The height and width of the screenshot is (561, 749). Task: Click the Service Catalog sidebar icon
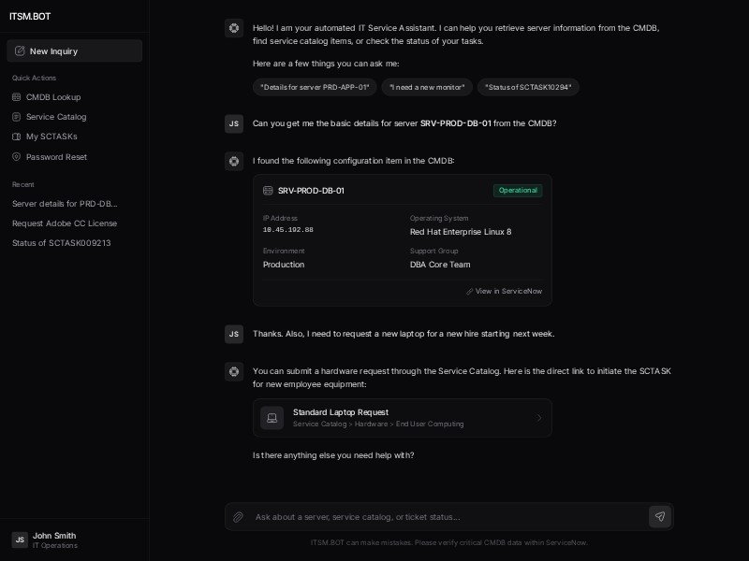(x=17, y=117)
